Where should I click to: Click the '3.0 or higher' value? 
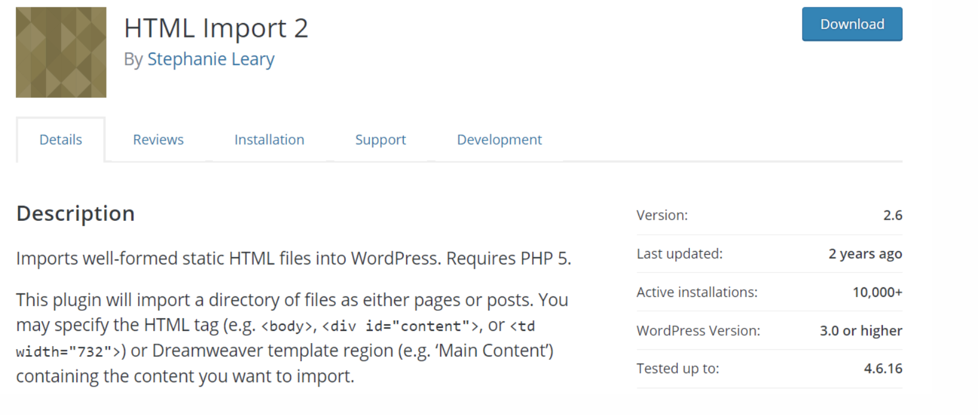click(861, 331)
